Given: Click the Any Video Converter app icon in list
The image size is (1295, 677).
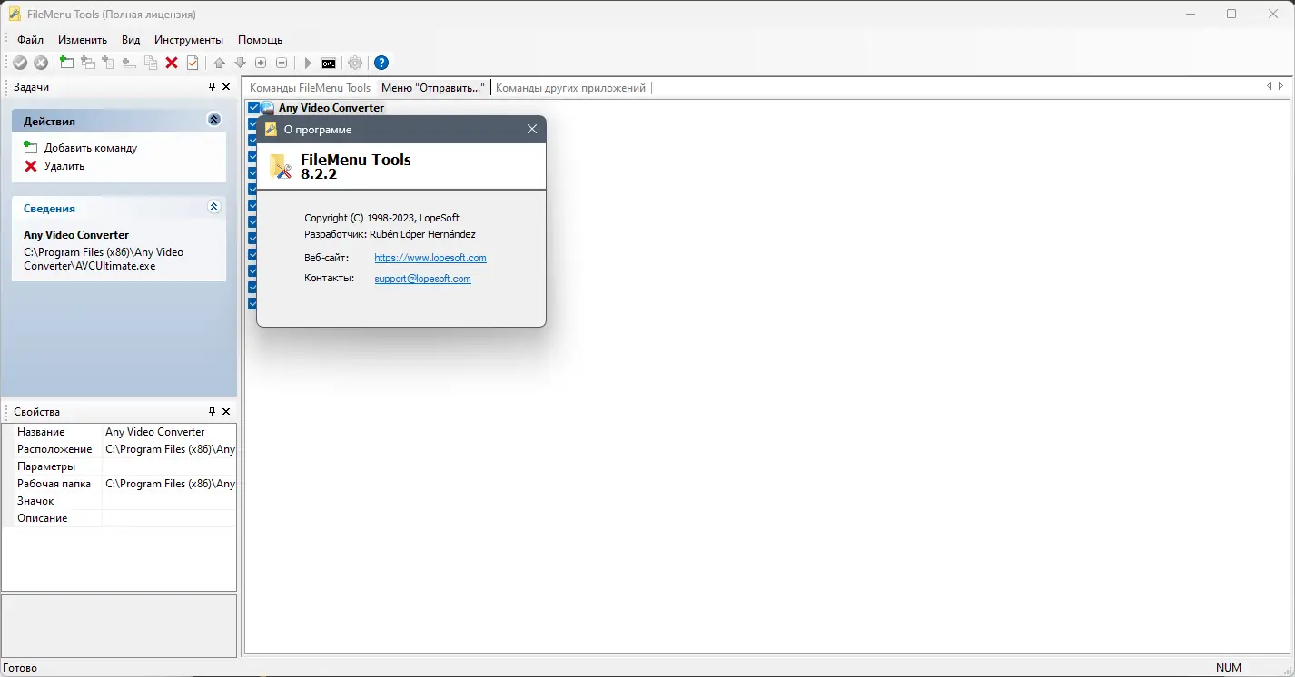Looking at the screenshot, I should click(x=269, y=108).
